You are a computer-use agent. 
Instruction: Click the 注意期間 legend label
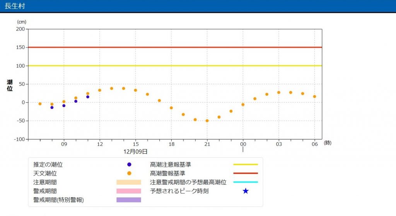pos(45,182)
